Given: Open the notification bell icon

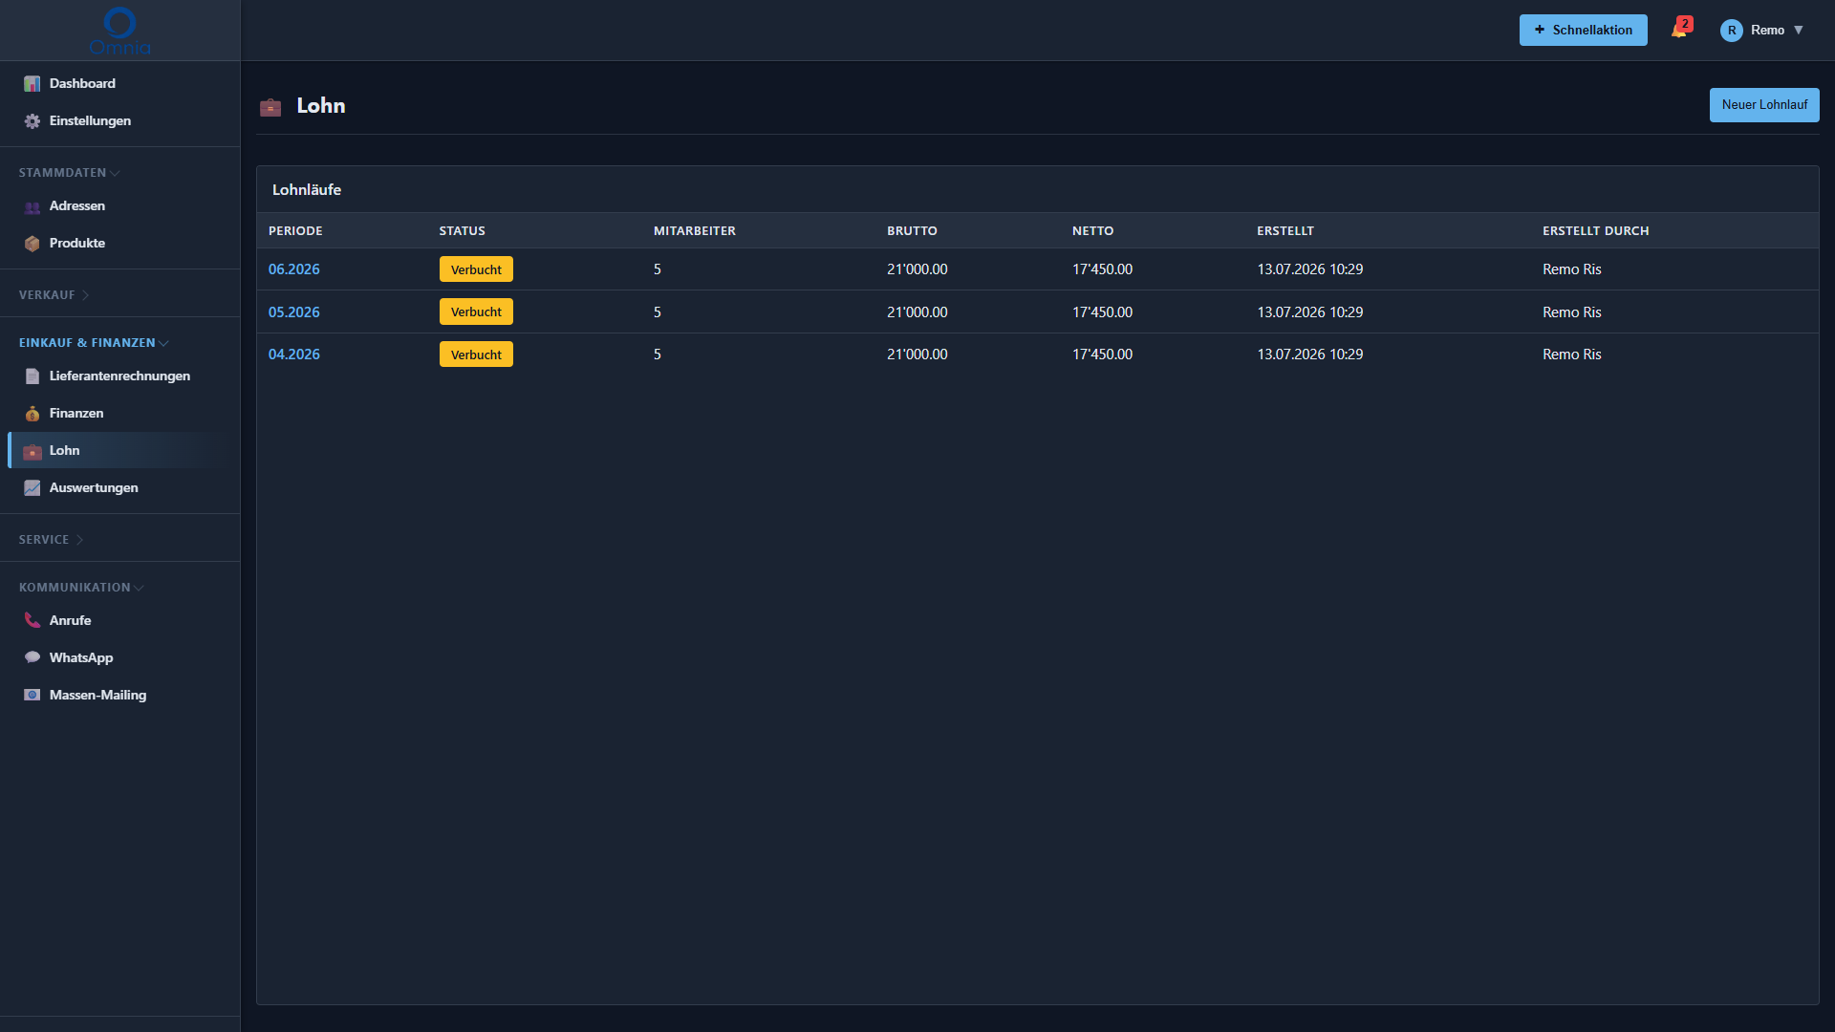Looking at the screenshot, I should [1679, 30].
